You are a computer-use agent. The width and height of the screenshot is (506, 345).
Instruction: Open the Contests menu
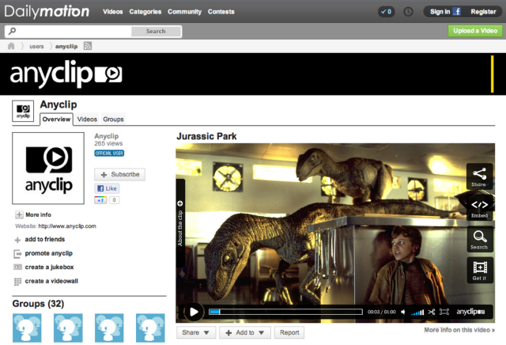tap(221, 12)
